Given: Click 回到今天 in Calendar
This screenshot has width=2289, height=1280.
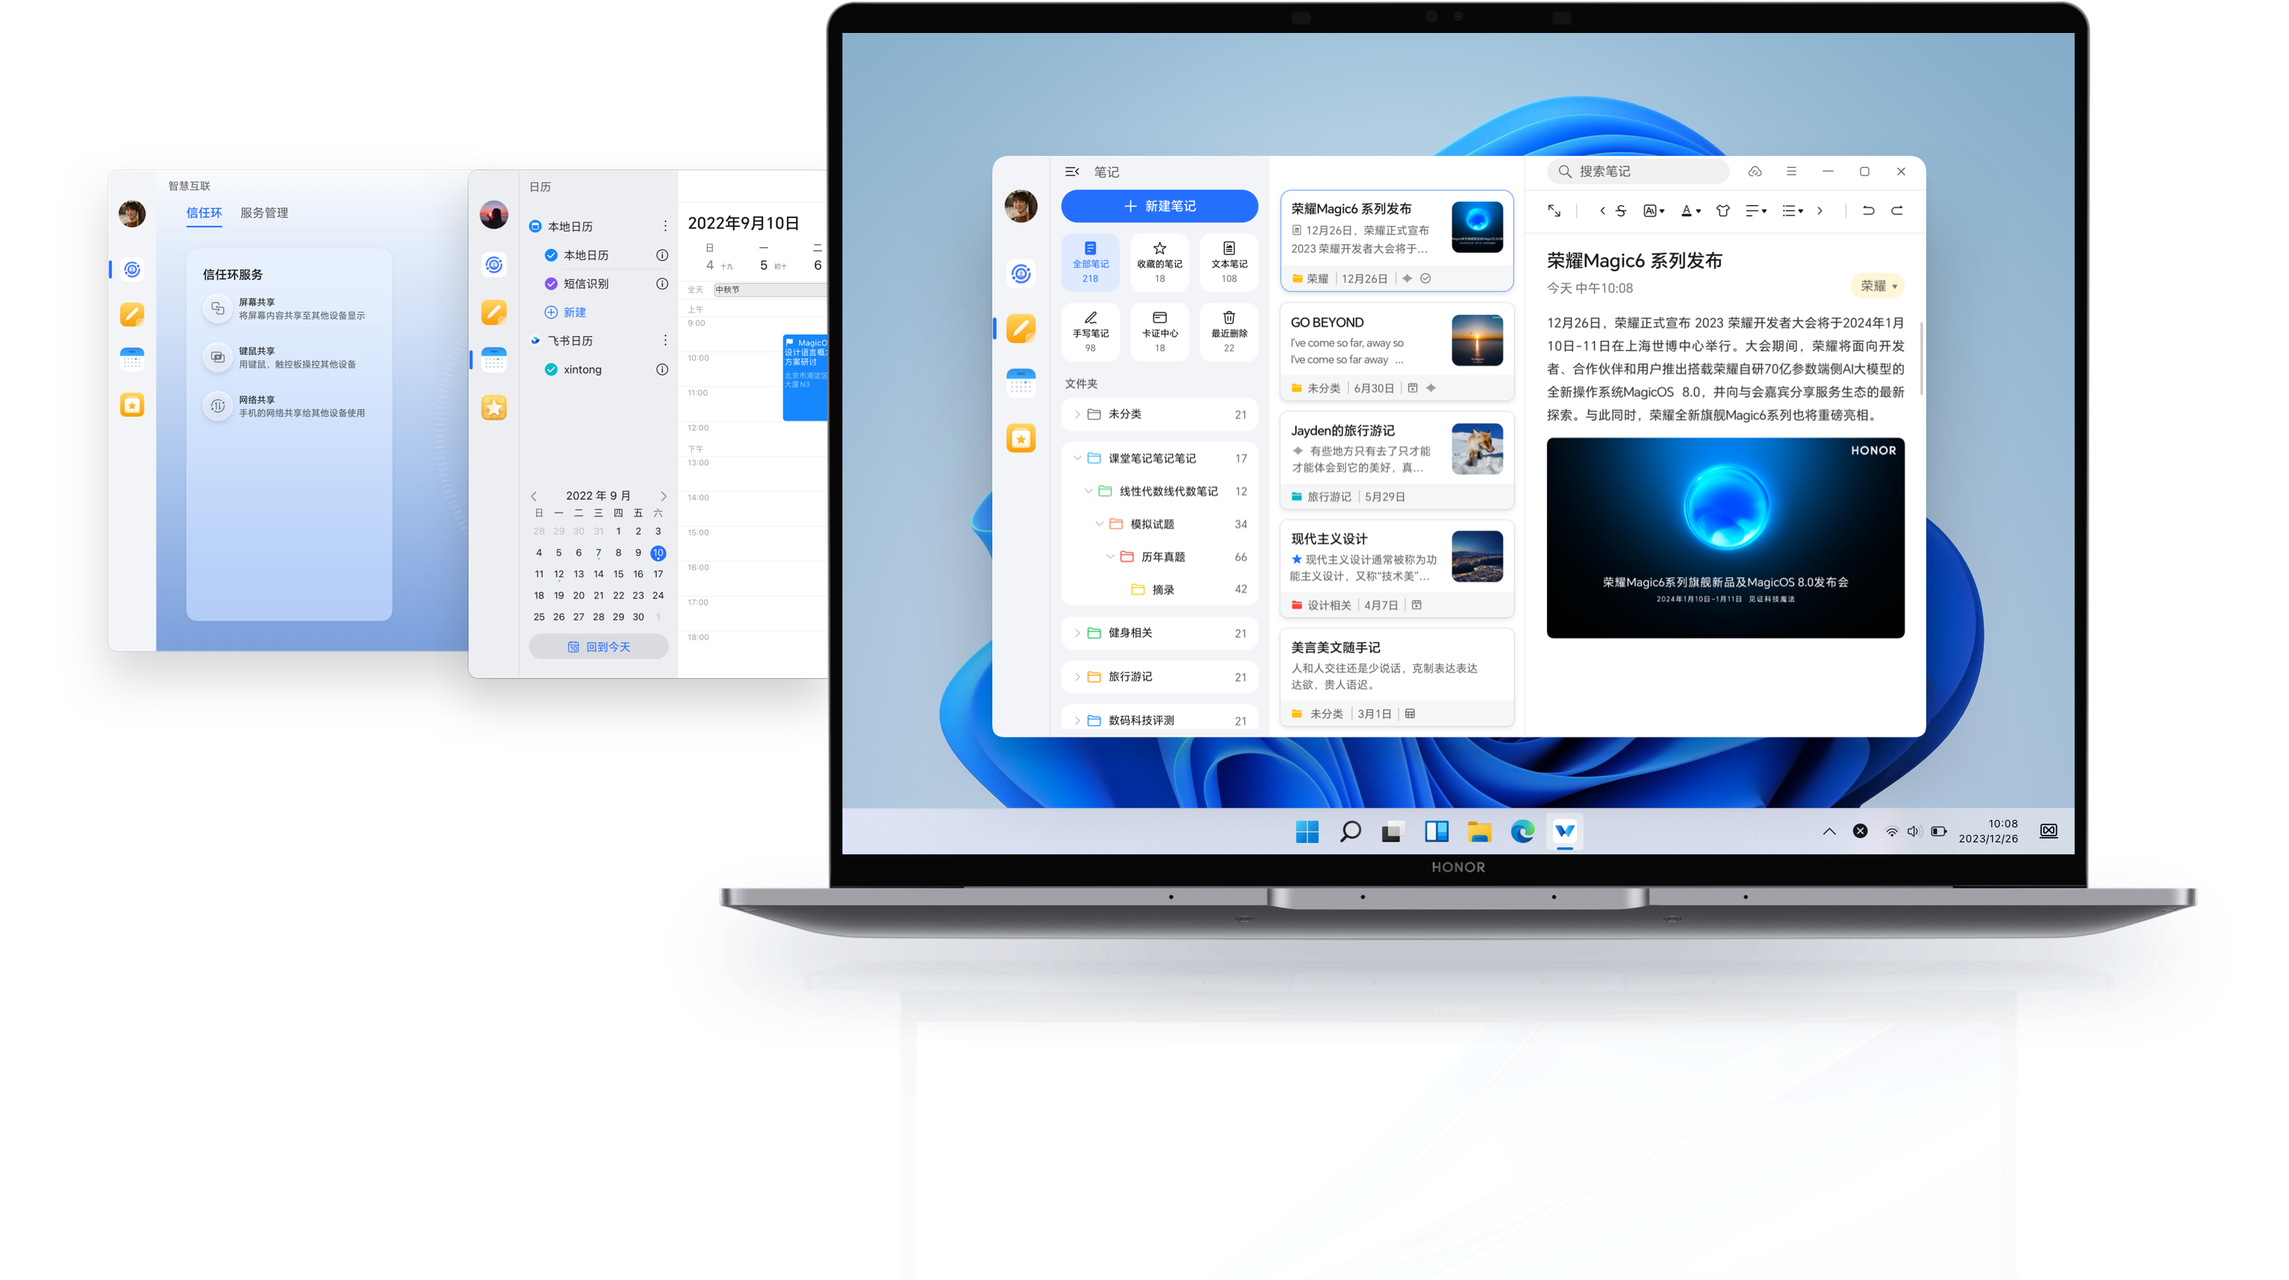Looking at the screenshot, I should pos(598,647).
